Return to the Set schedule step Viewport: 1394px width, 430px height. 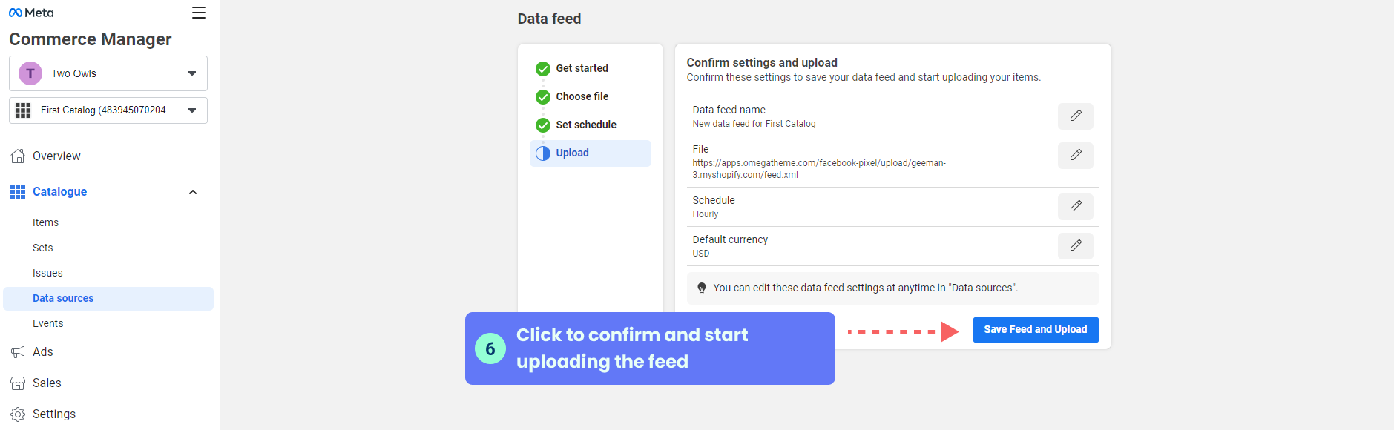coord(585,125)
